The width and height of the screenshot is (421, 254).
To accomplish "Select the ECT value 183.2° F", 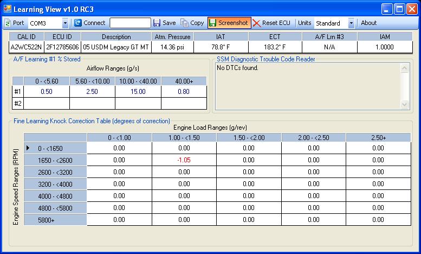I will (275, 47).
